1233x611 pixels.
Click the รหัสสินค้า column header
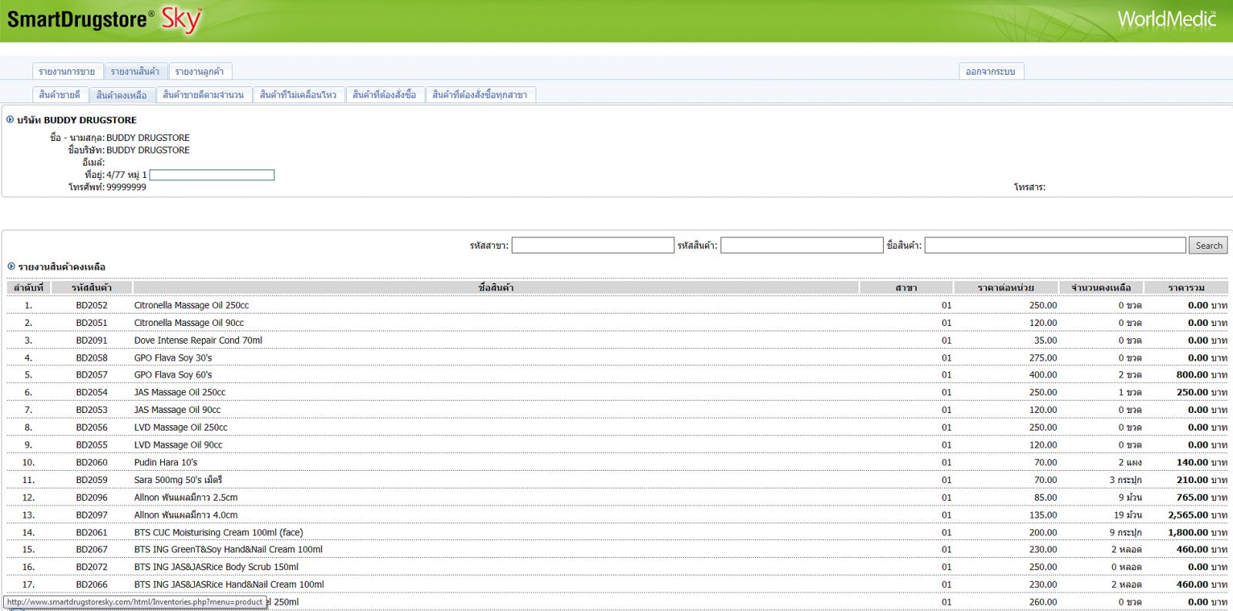coord(92,287)
